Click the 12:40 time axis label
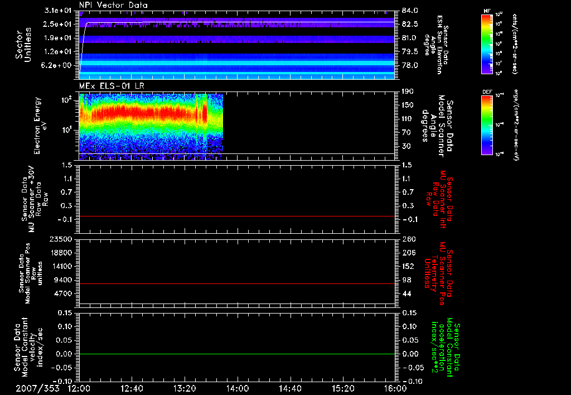 point(132,388)
